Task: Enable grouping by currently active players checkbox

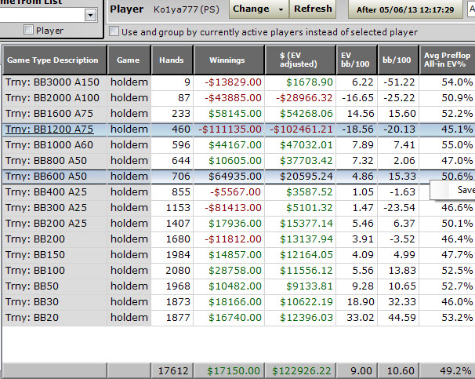Action: click(x=115, y=32)
